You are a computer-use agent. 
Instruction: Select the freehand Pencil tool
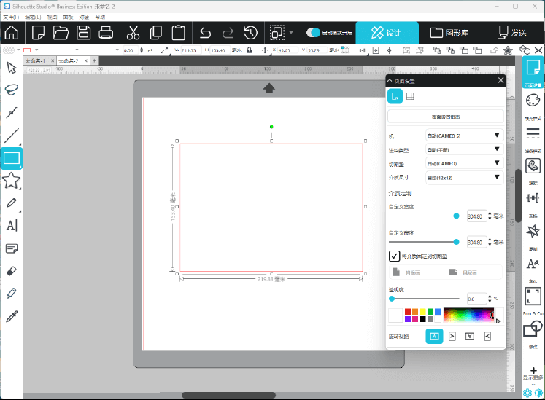(12, 203)
